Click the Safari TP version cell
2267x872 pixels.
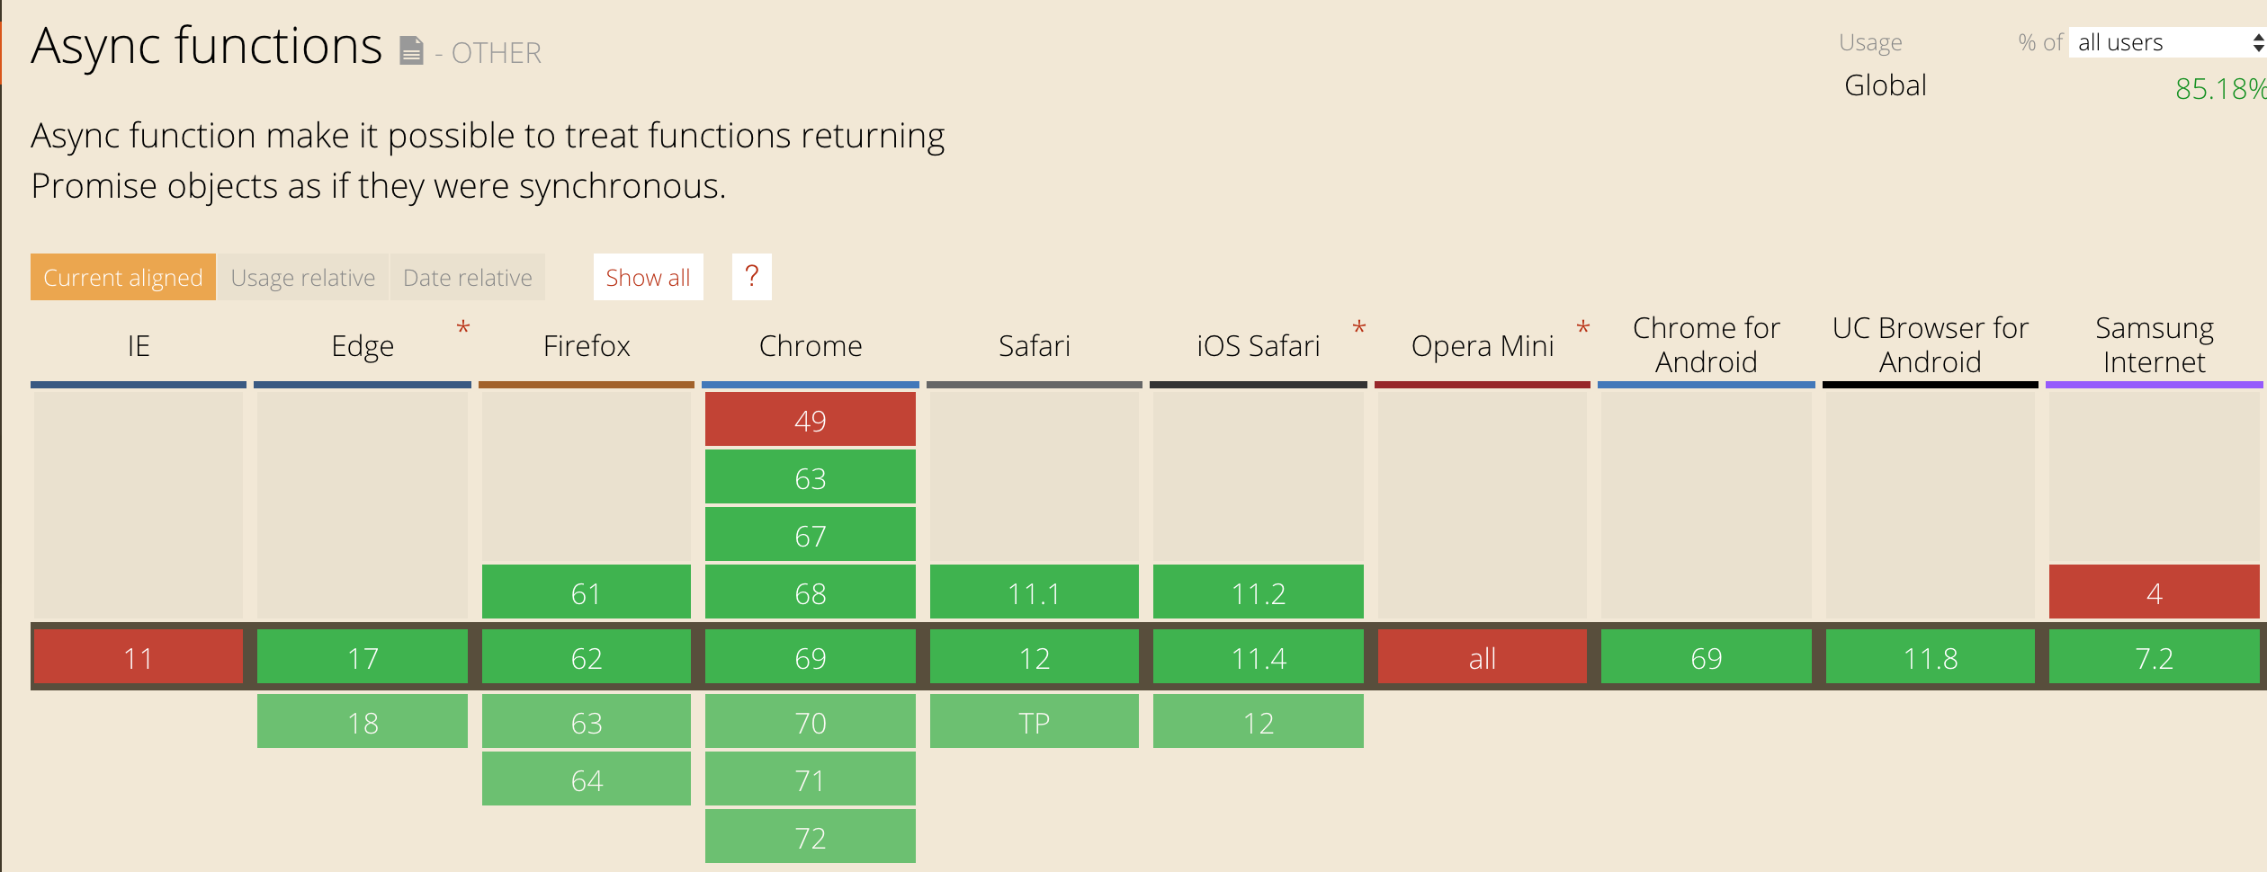pyautogui.click(x=1035, y=722)
